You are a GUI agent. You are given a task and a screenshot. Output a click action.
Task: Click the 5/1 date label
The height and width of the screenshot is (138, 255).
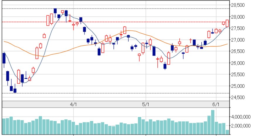click(146, 104)
